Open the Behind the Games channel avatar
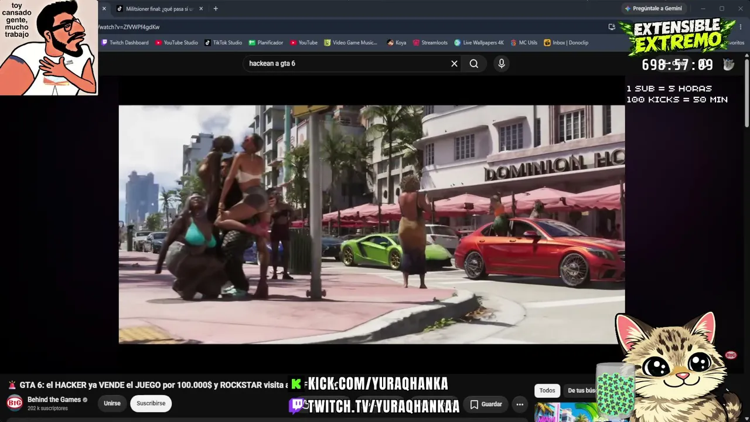 15,403
